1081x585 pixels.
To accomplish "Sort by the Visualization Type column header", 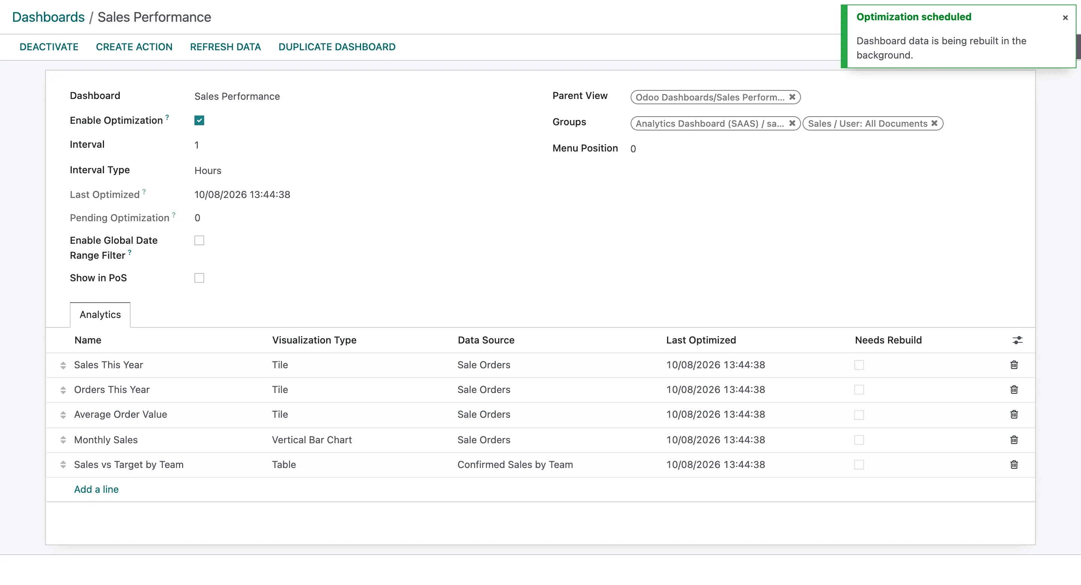I will (314, 340).
